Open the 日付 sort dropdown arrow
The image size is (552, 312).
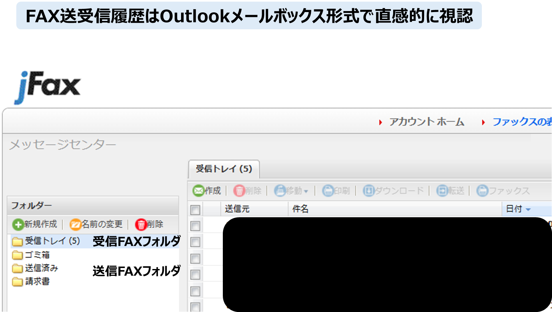click(529, 209)
